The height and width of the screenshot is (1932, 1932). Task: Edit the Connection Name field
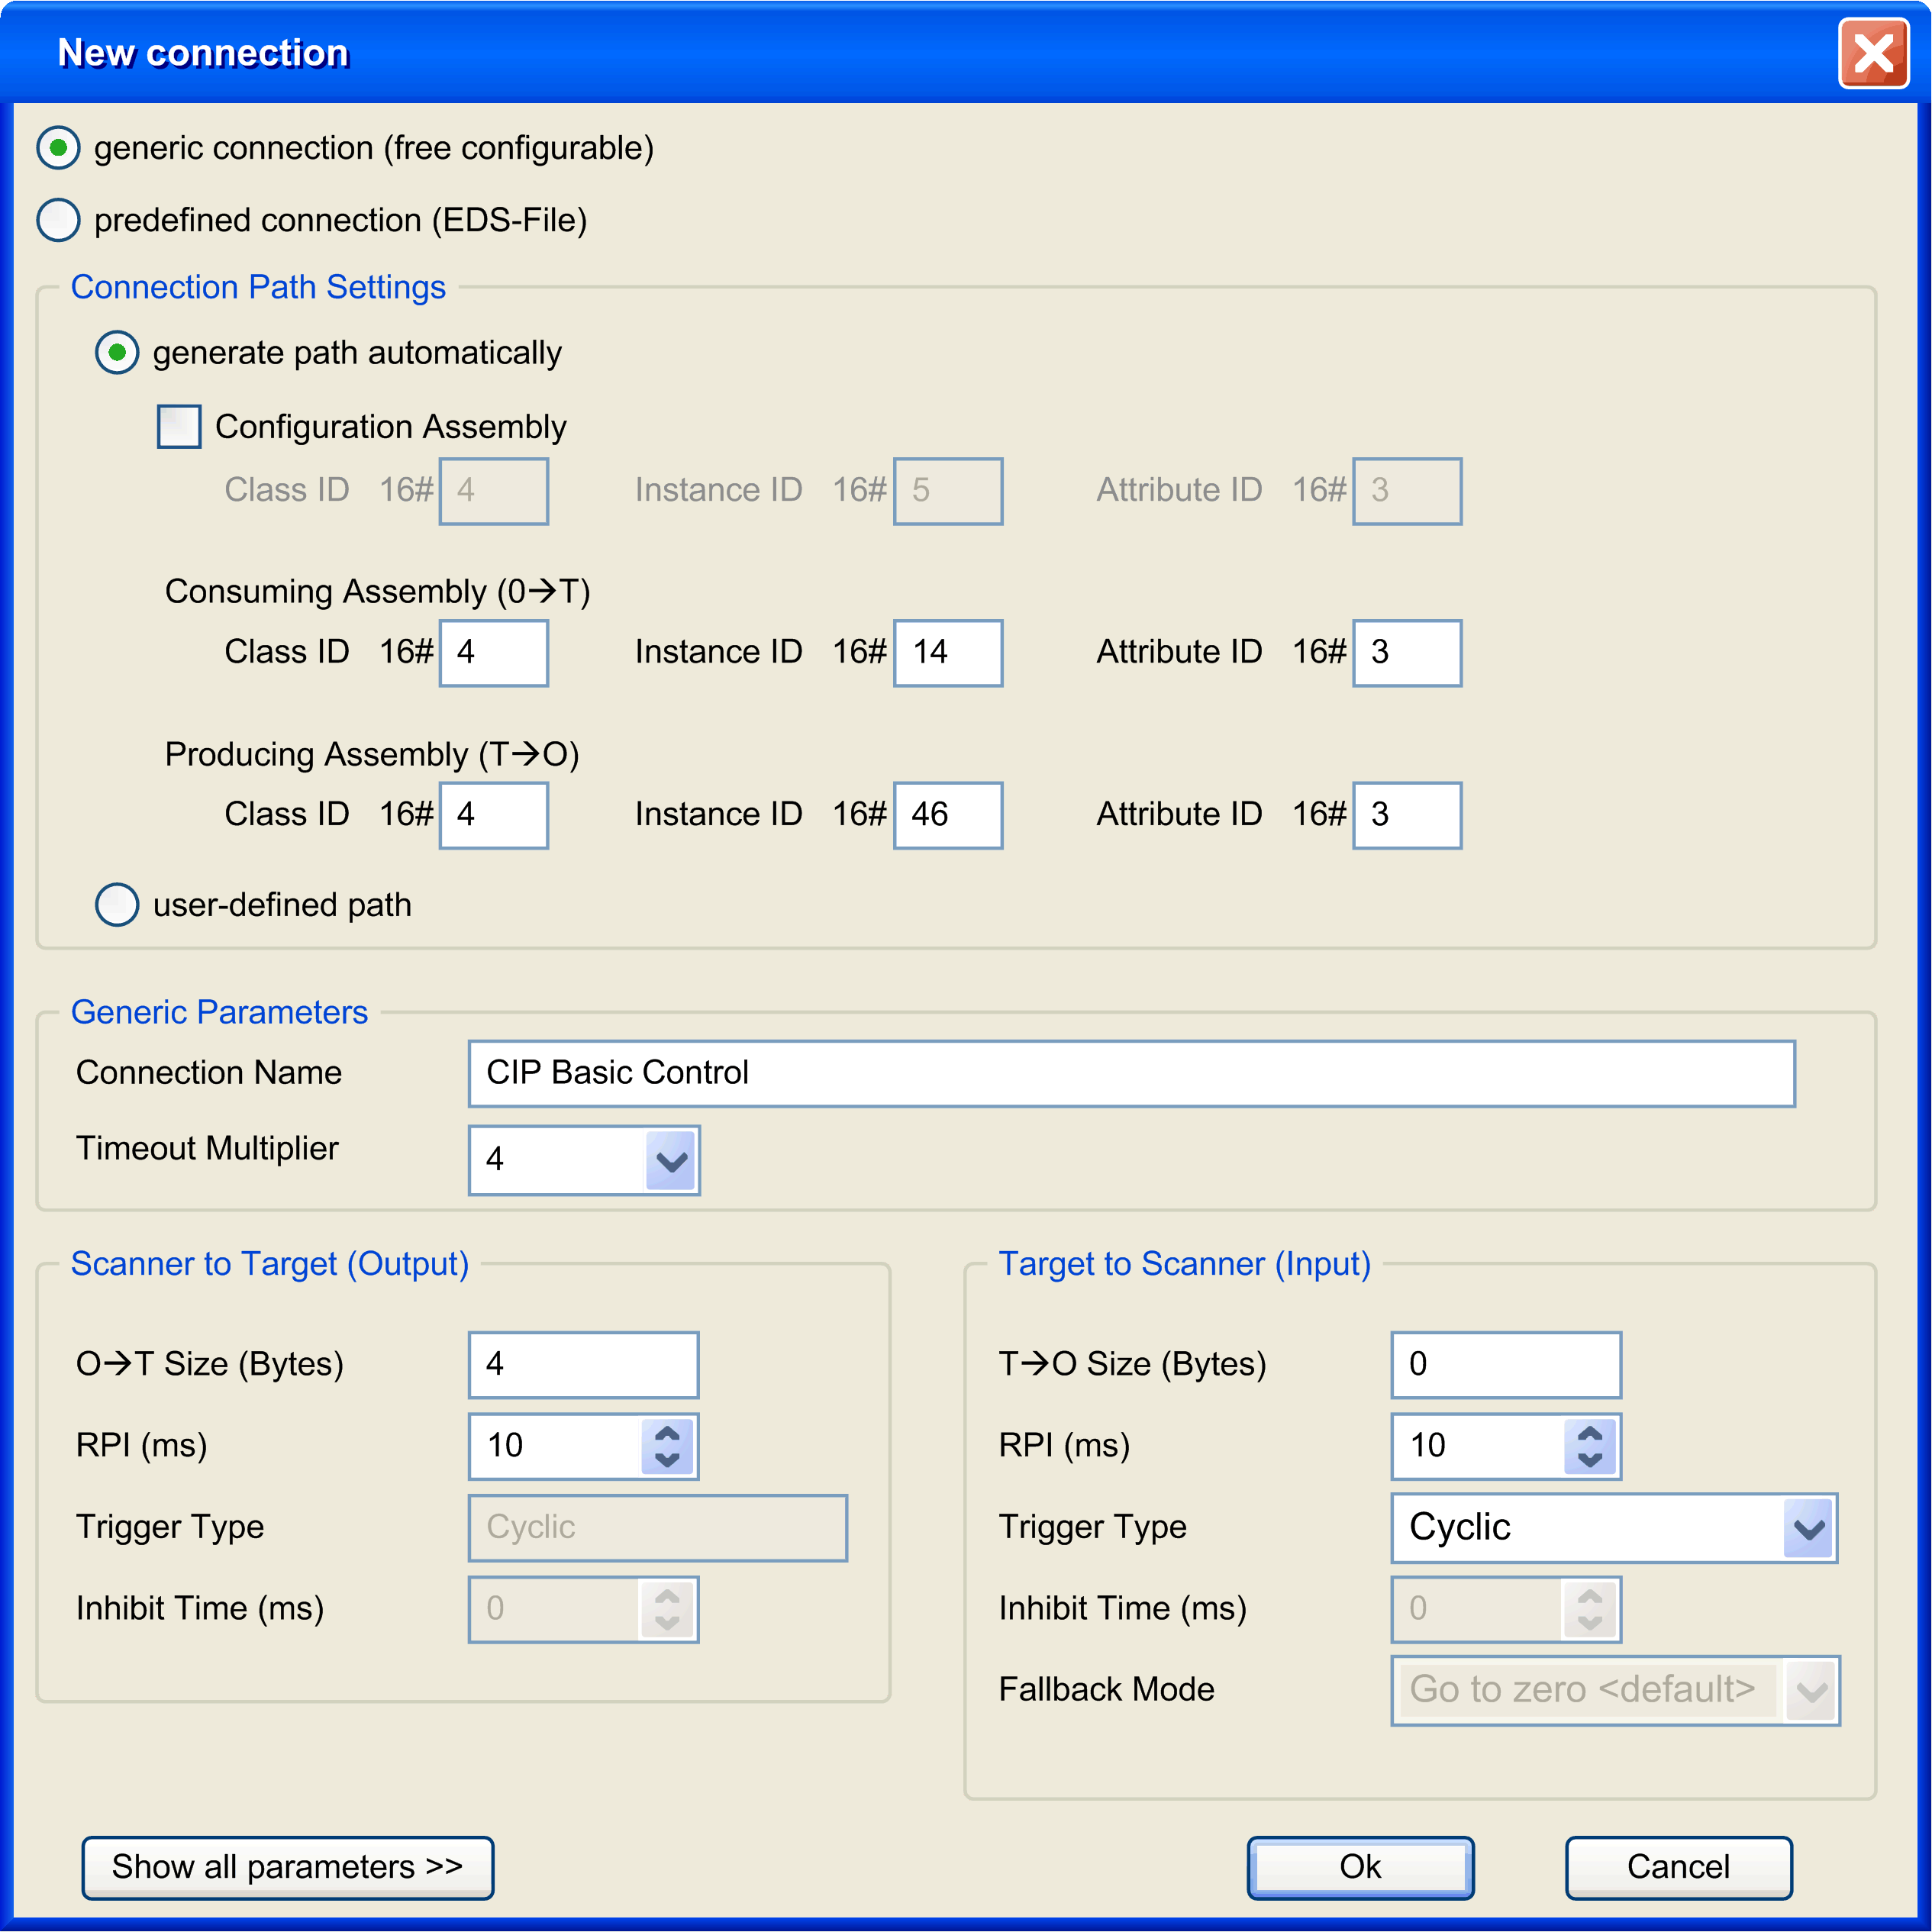[x=1130, y=1073]
